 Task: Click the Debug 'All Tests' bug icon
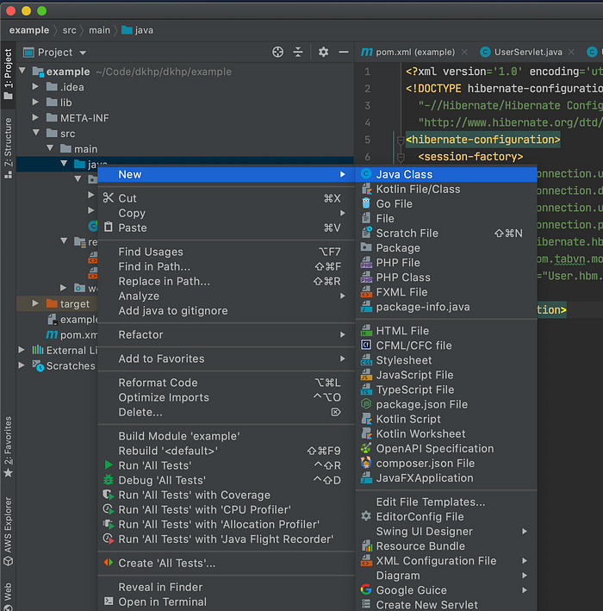(109, 480)
